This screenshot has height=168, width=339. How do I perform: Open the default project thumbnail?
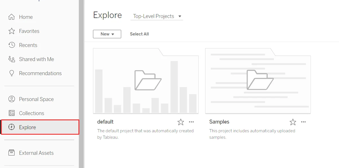[146, 81]
